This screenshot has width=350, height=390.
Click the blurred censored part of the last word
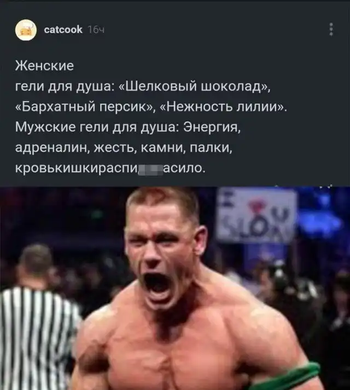coord(150,170)
